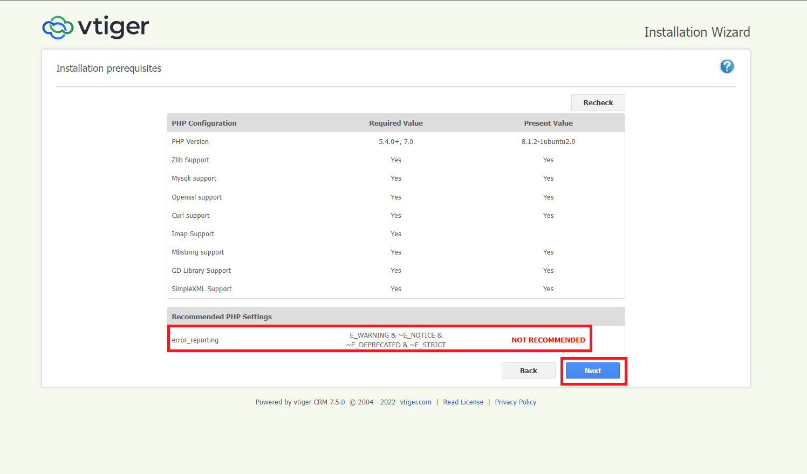
Task: Click the NOT RECOMMENDED warning text
Action: pos(548,340)
